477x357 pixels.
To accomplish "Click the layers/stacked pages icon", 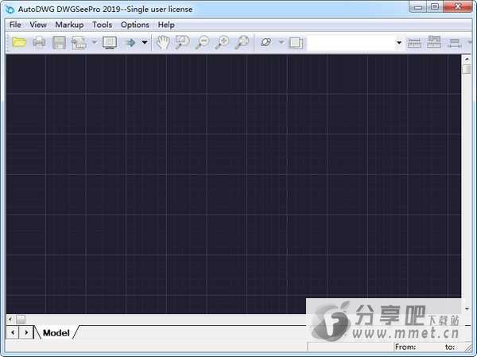I will coord(296,43).
